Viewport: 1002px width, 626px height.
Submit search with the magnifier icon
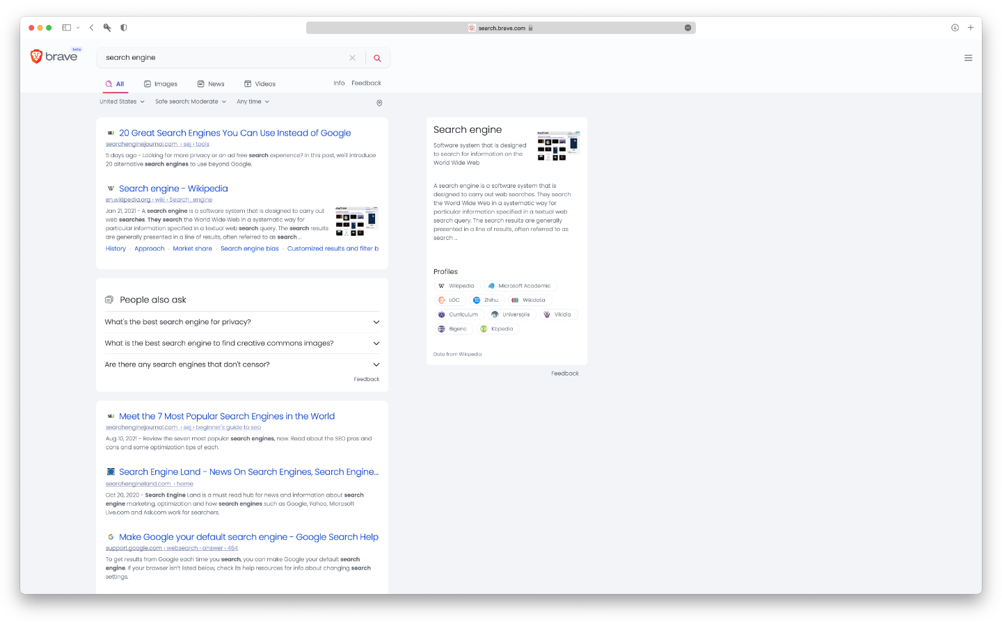377,58
